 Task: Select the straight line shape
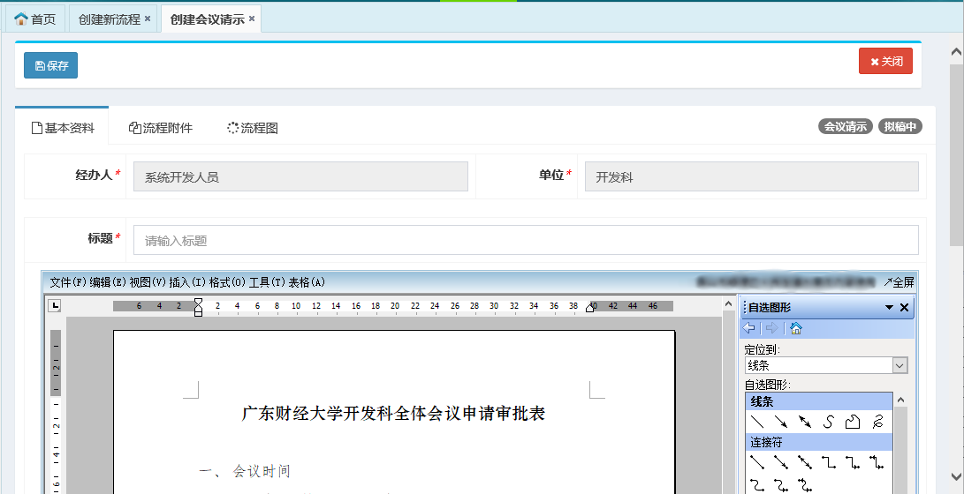757,422
